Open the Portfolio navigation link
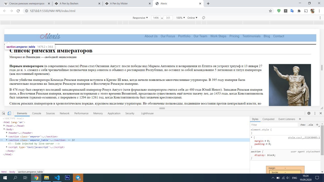324x182 pixels. 184,36
